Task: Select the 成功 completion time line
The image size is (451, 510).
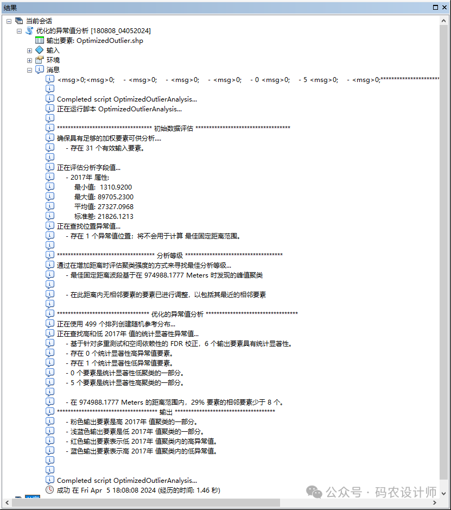Action: [138, 490]
